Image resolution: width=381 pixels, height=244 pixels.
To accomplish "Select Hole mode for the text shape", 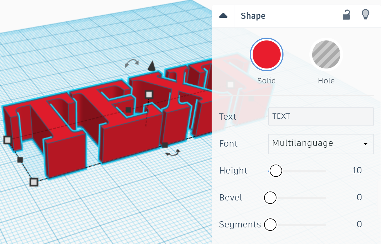I will click(x=326, y=54).
